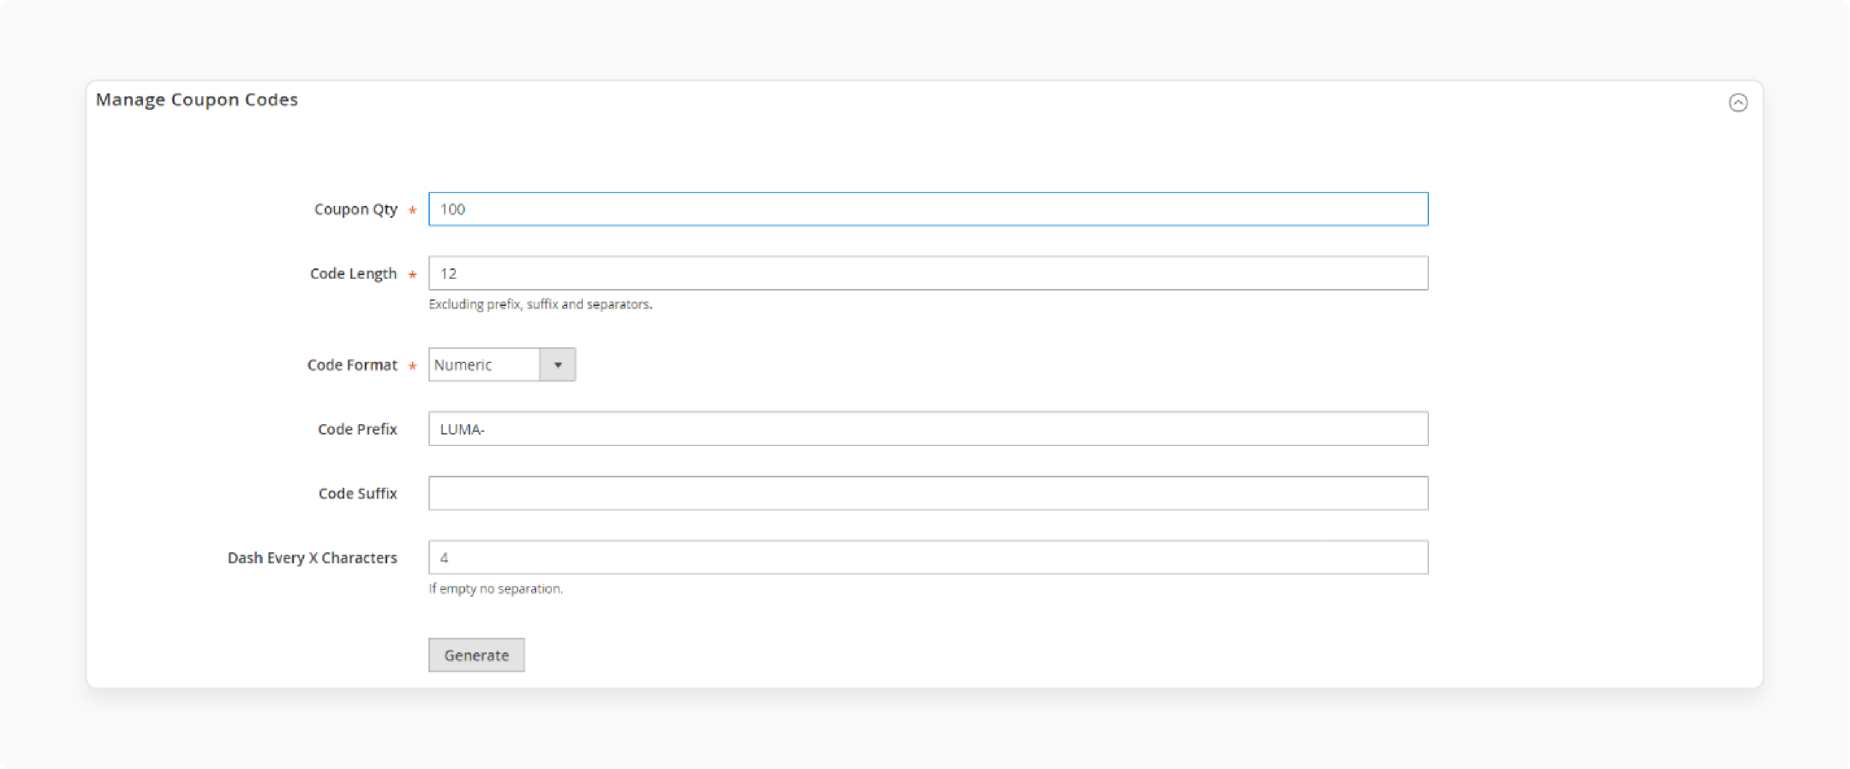Click the Code Length label
This screenshot has height=769, width=1850.
(x=354, y=274)
